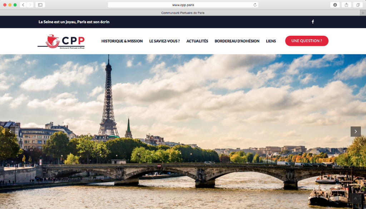
Task: Toggle the Safari sidebar button
Action: coord(40,5)
